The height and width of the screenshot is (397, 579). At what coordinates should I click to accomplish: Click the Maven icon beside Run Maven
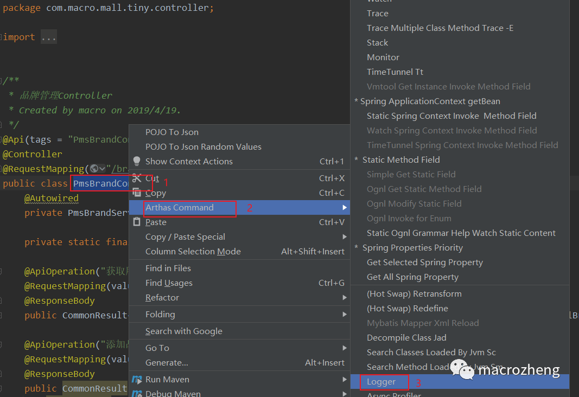[x=137, y=379]
